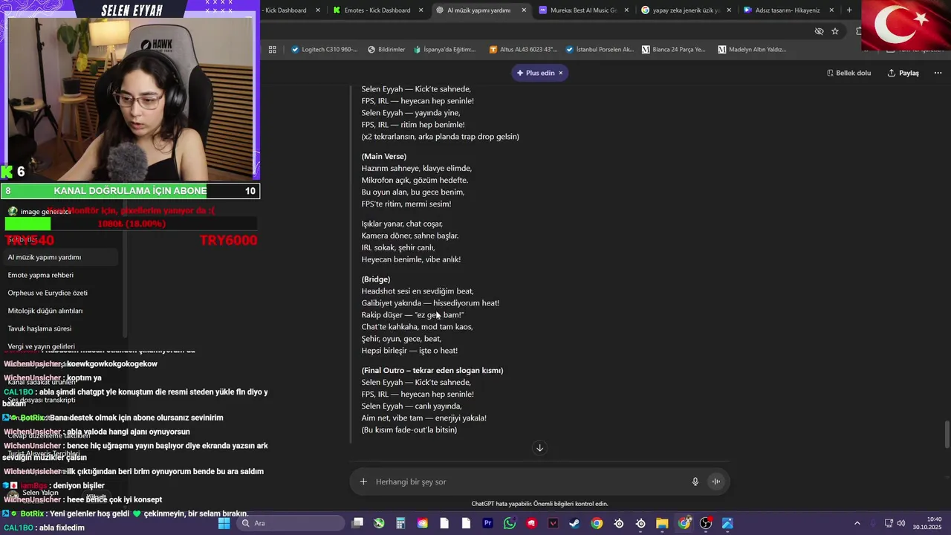This screenshot has width=951, height=535.
Task: Click the (Main Verse) heading text
Action: tap(384, 157)
